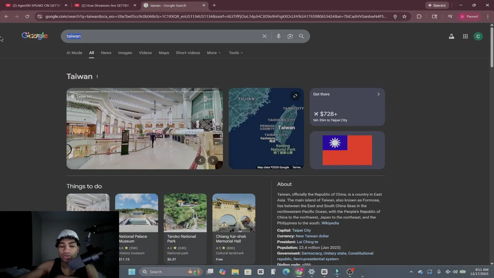494x278 pixels.
Task: Go back to the previous page
Action: (x=6, y=17)
